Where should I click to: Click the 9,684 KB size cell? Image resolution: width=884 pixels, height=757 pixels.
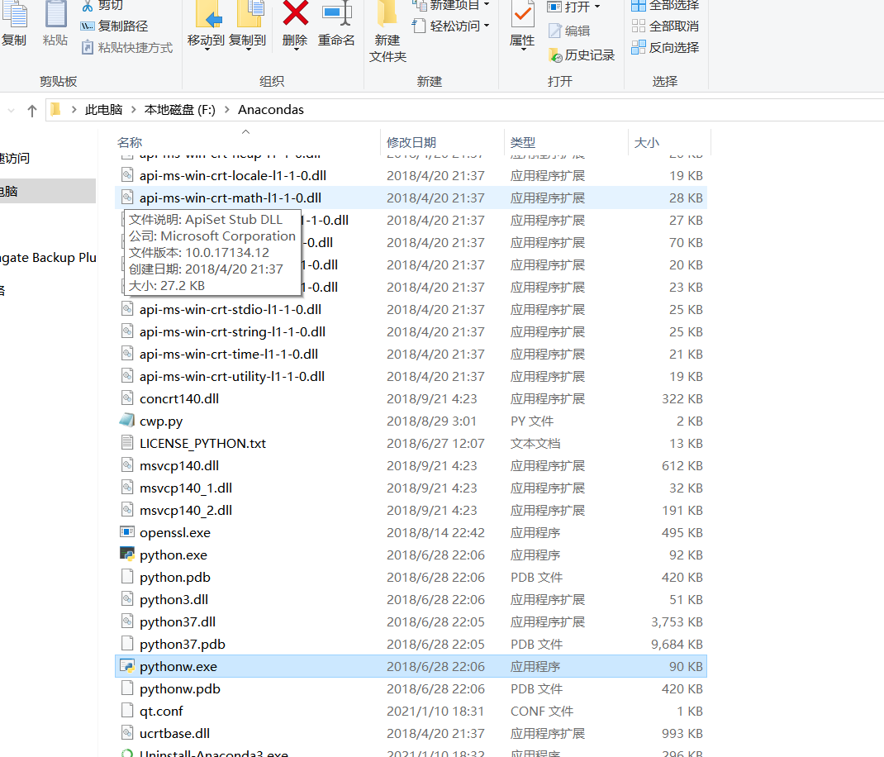click(677, 644)
